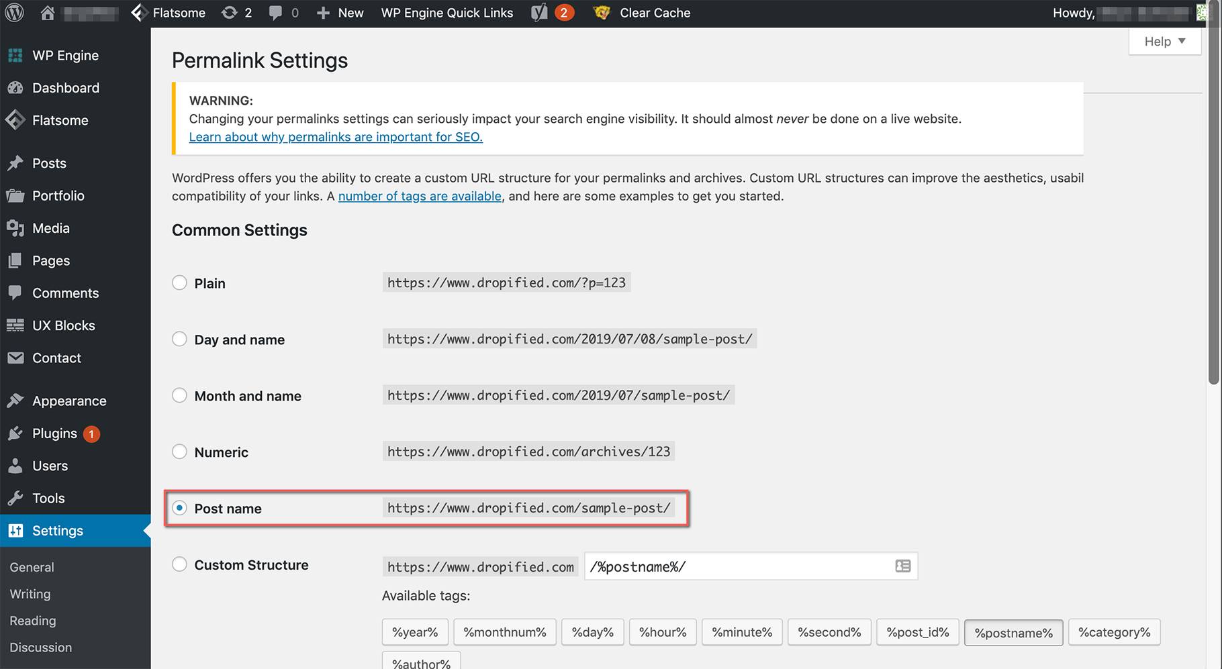1222x669 pixels.
Task: Open Yoast SEO icon in admin bar
Action: coord(539,13)
